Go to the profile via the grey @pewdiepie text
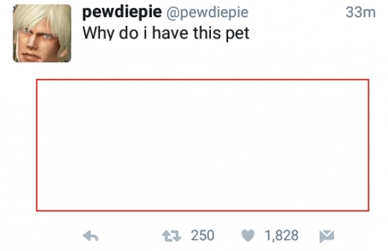Screen dimensions: 388x251 click(208, 13)
